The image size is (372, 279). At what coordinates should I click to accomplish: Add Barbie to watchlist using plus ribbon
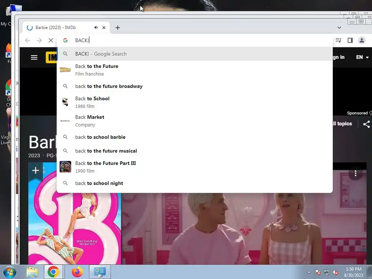point(36,171)
